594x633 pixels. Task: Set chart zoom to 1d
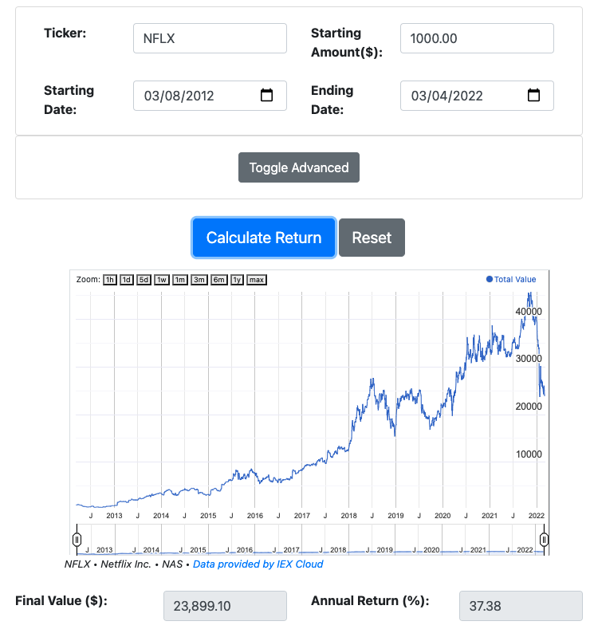pos(127,280)
